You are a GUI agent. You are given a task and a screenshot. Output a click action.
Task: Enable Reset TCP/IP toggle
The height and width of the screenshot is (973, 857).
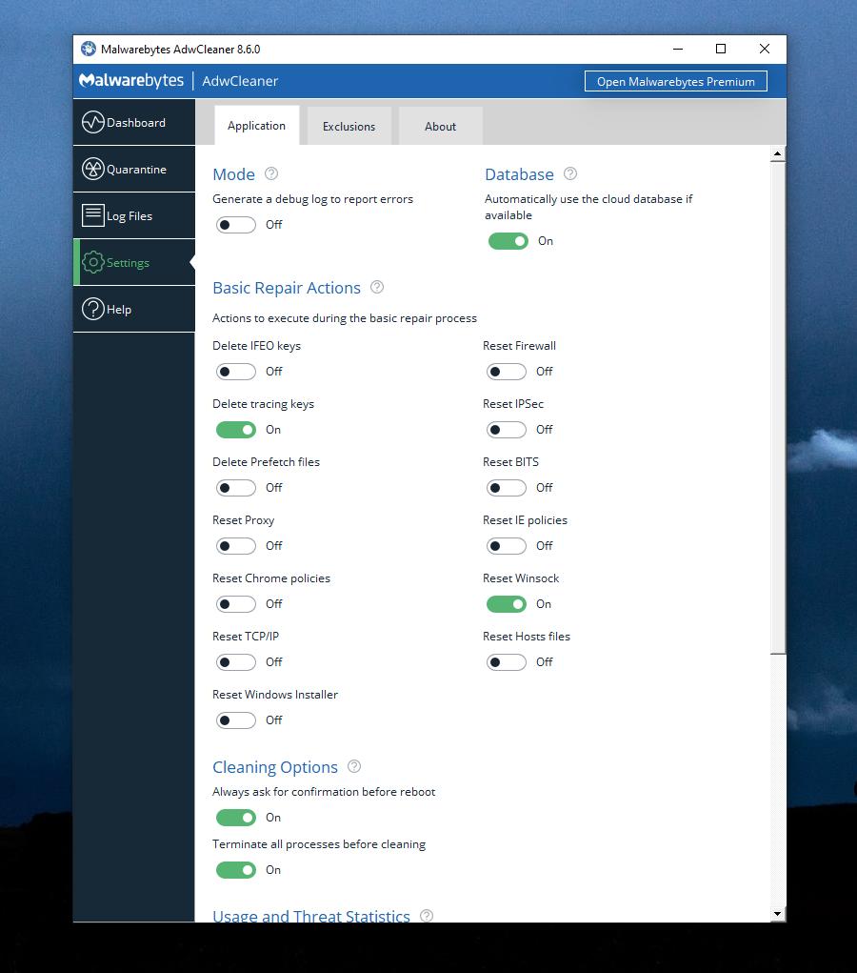coord(235,662)
